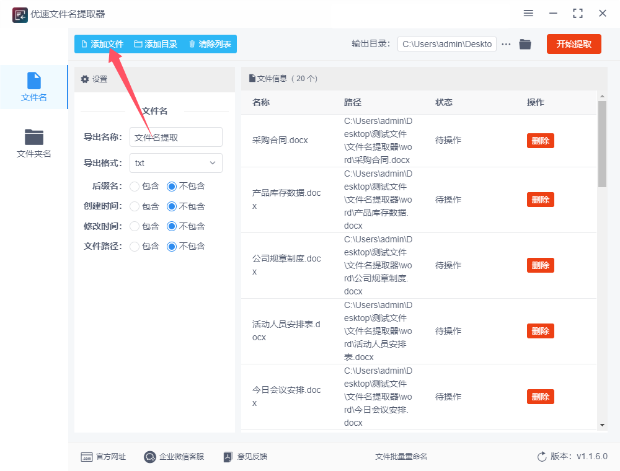Click the file name 采购合同.docx
This screenshot has width=620, height=471.
280,140
